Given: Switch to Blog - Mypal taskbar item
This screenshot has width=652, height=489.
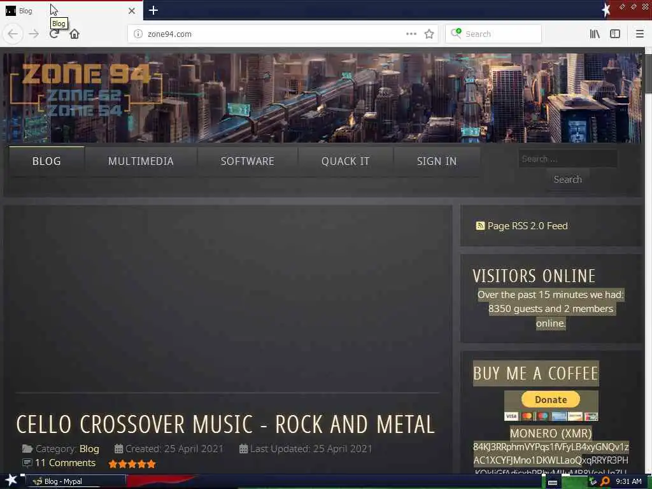Looking at the screenshot, I should pos(77,481).
